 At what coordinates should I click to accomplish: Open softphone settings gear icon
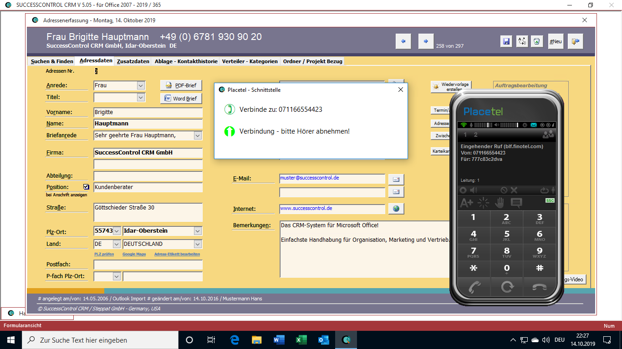click(525, 125)
